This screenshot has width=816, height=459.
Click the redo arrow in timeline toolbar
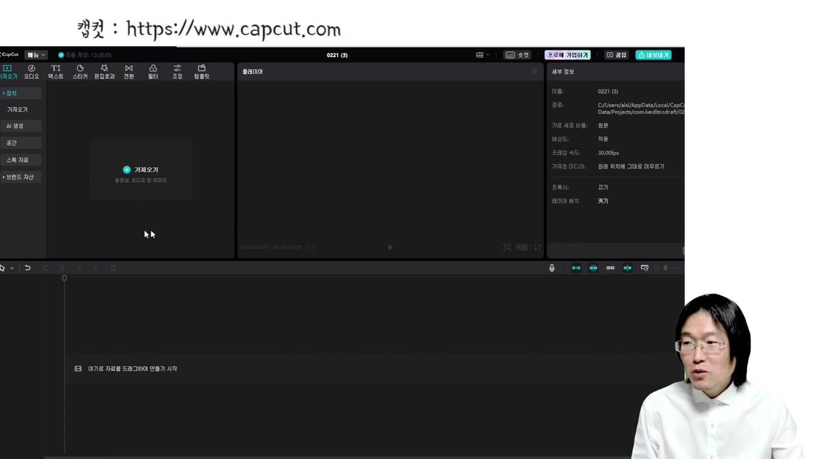coord(45,268)
